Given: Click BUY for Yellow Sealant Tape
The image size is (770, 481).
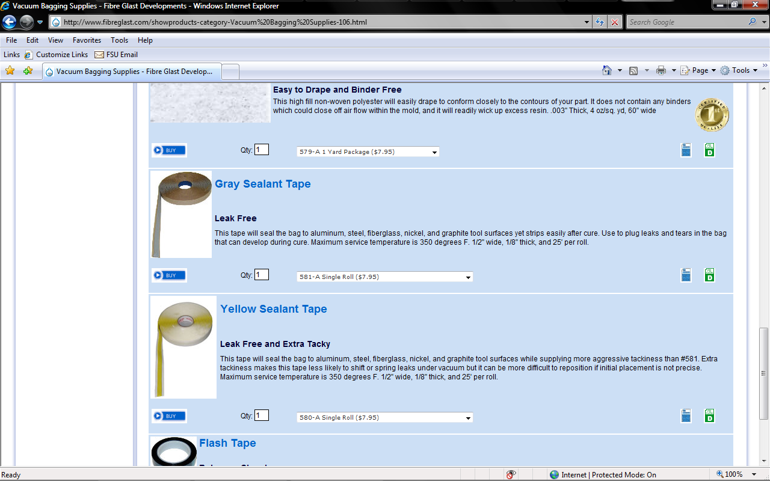Looking at the screenshot, I should 169,416.
